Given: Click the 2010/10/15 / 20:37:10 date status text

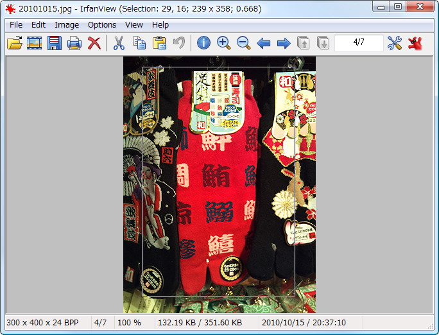Looking at the screenshot, I should coord(304,322).
